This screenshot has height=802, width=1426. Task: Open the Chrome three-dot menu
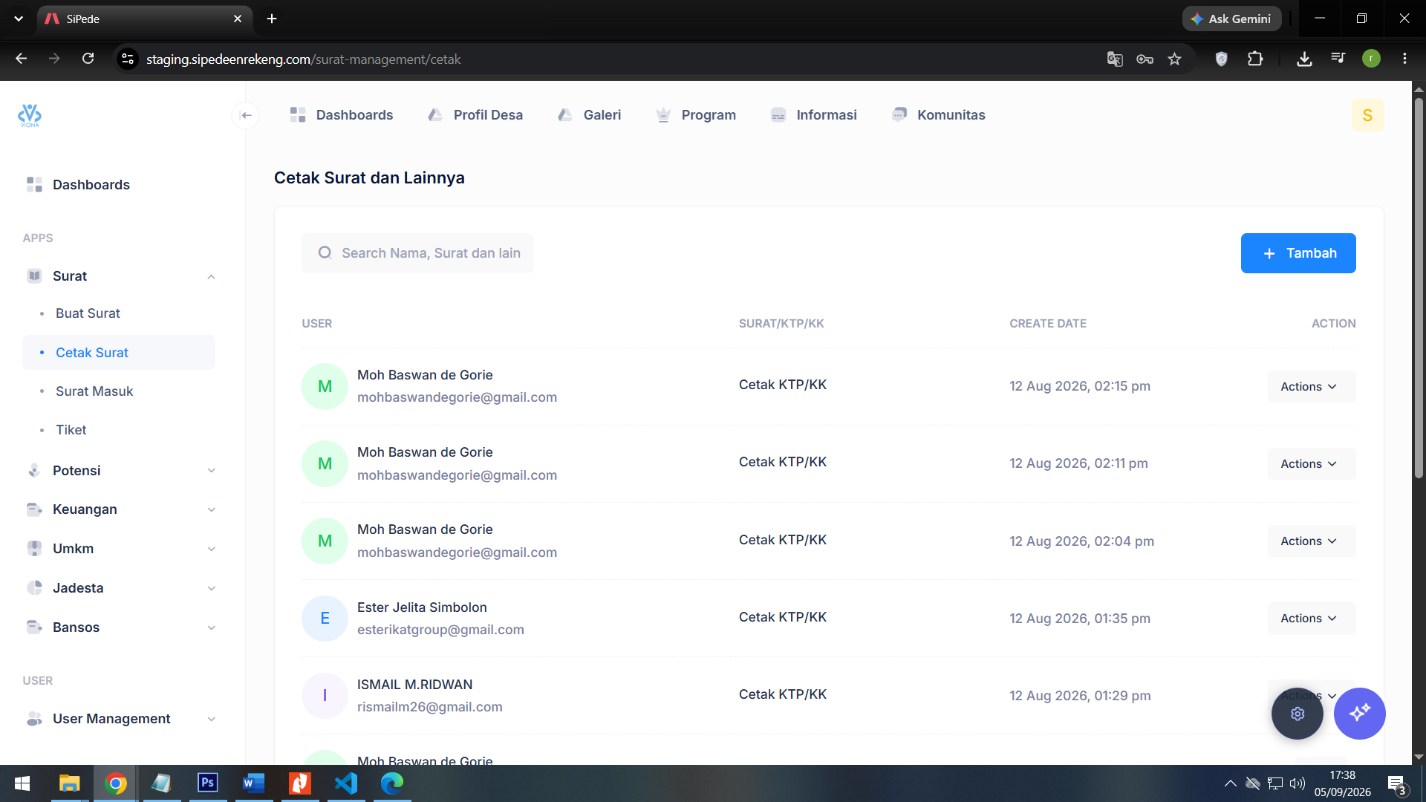pos(1404,59)
